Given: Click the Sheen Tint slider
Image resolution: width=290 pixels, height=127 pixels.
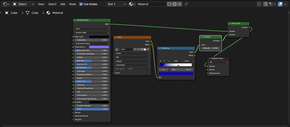Looking at the screenshot, I should [92, 82].
